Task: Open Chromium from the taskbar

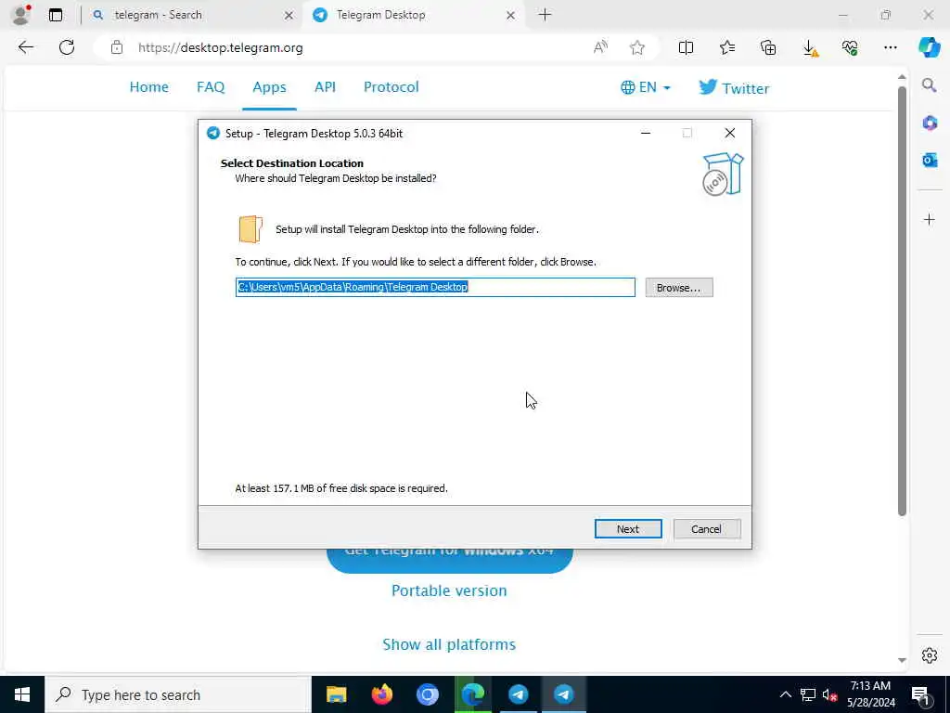Action: 427,694
